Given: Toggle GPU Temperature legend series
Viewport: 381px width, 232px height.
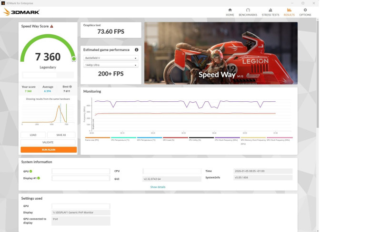Looking at the screenshot, I should [x=150, y=139].
